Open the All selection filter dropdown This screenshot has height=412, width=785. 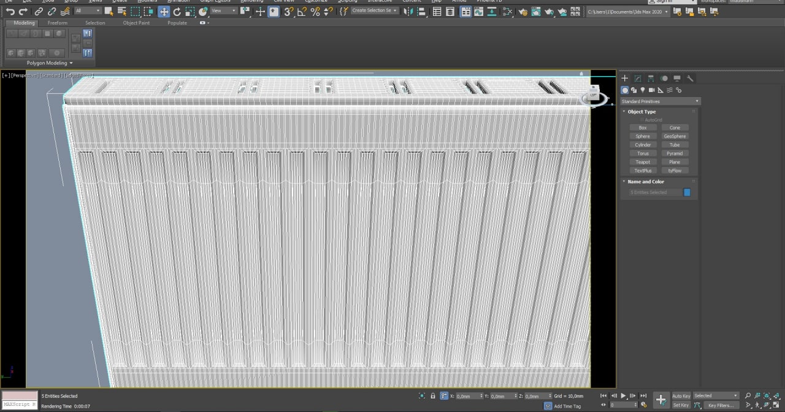pyautogui.click(x=88, y=10)
